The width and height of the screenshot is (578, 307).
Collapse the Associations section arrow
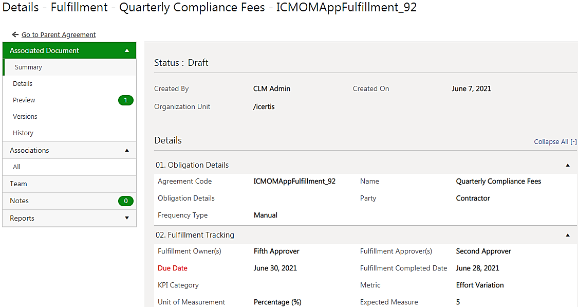click(127, 151)
